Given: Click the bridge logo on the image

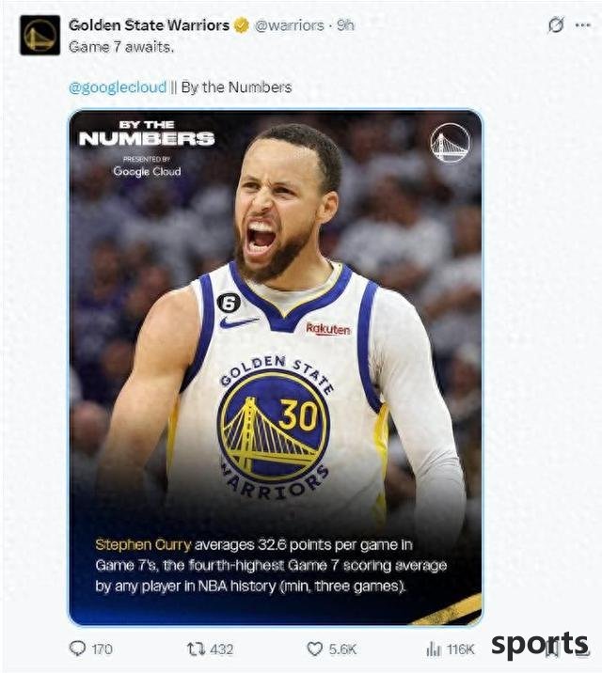Looking at the screenshot, I should coord(450,143).
